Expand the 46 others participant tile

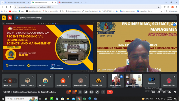tap(151, 81)
